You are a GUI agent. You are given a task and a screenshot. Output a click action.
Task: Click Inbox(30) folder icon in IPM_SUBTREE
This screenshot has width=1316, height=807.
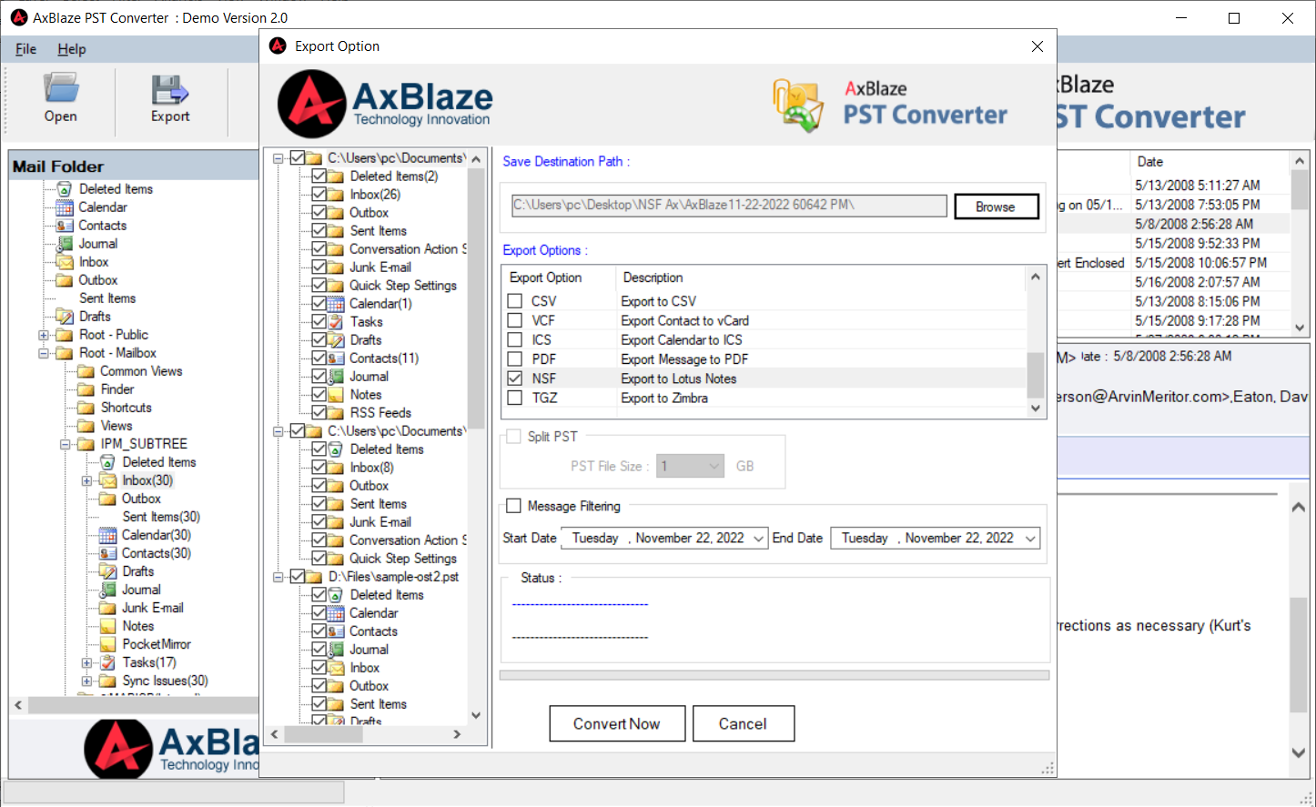108,480
